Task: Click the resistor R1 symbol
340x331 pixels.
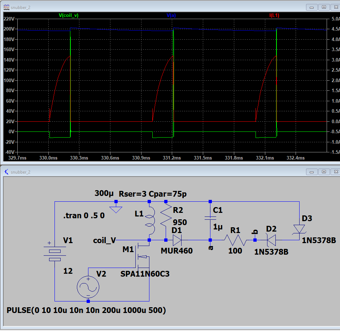Action: (x=235, y=240)
